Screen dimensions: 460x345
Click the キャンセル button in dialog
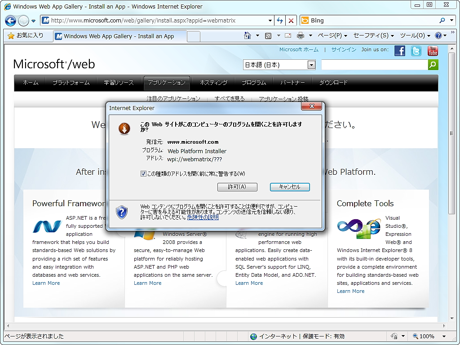(x=290, y=187)
